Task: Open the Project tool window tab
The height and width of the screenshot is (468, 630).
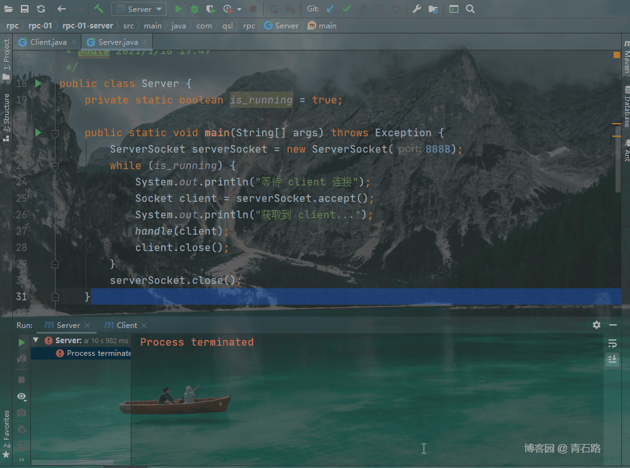Action: coord(6,59)
